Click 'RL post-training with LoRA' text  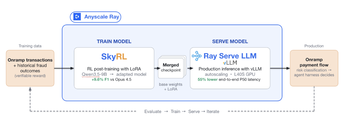(114, 69)
